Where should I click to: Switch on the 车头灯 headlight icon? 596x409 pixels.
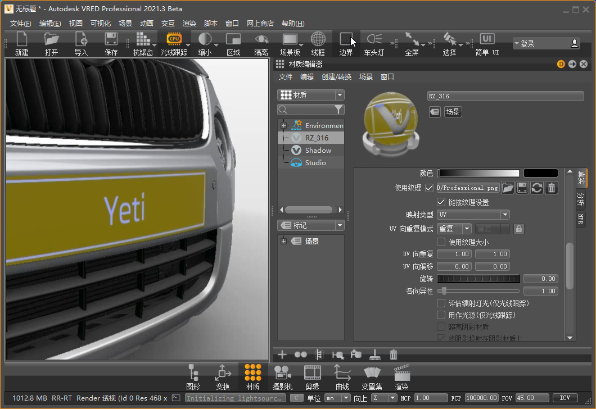[374, 44]
